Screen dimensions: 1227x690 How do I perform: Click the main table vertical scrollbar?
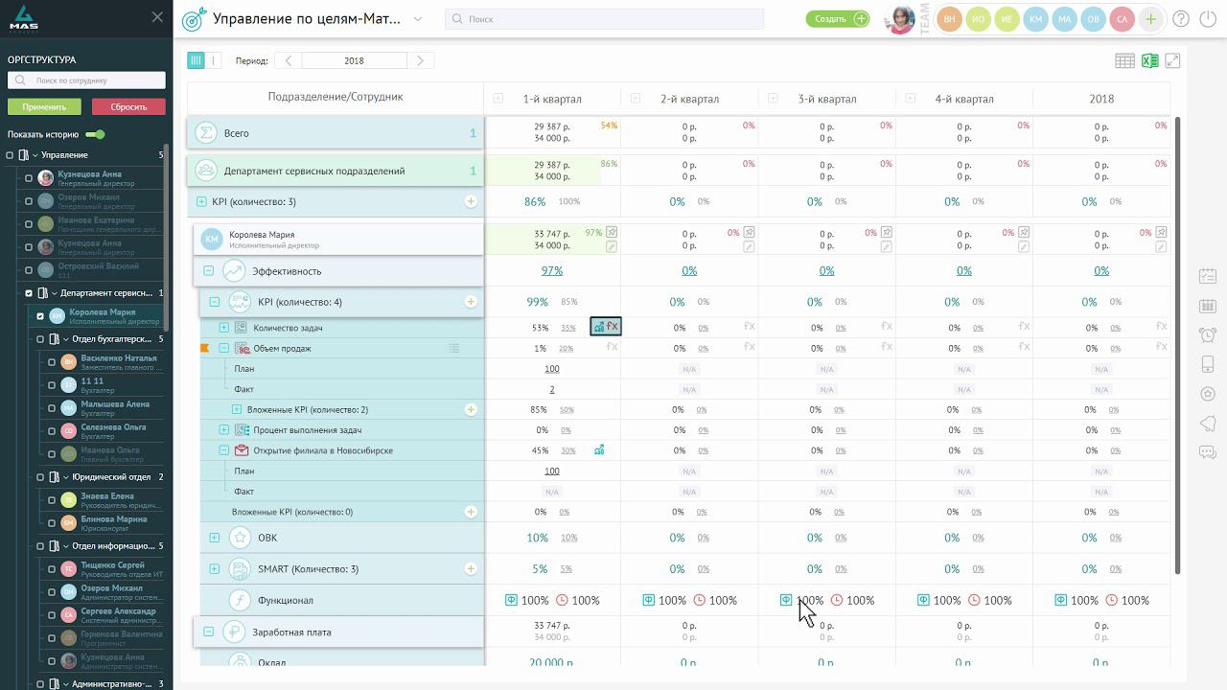click(x=1177, y=345)
